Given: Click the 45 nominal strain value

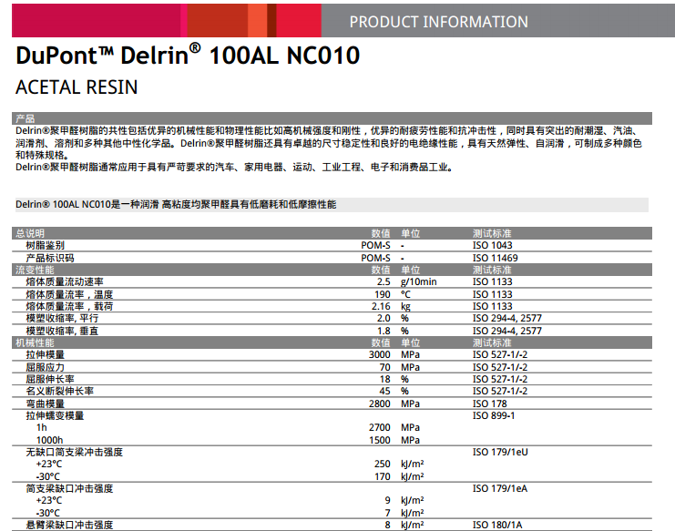Looking at the screenshot, I should coord(384,391).
